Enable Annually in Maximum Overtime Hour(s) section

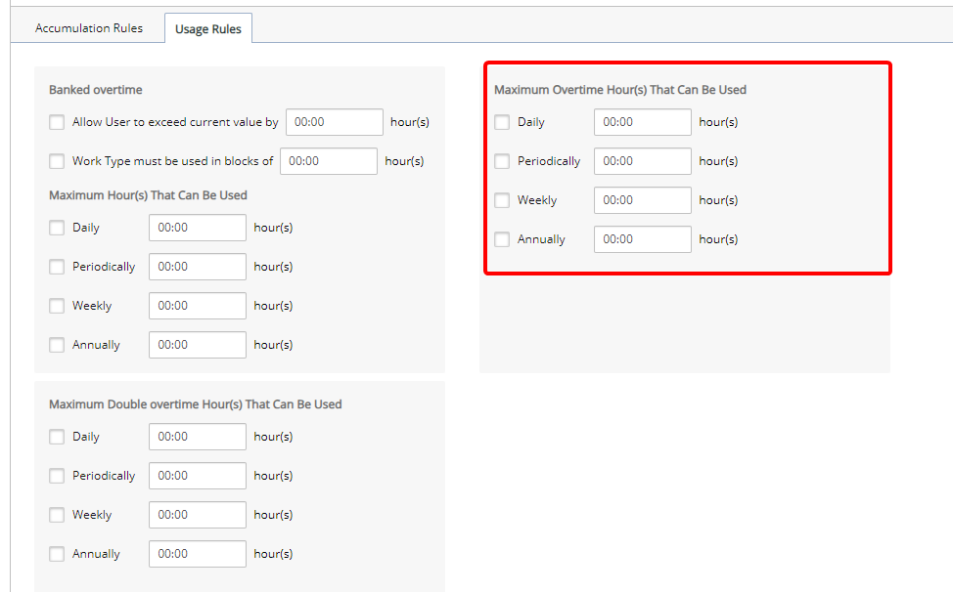coord(502,239)
